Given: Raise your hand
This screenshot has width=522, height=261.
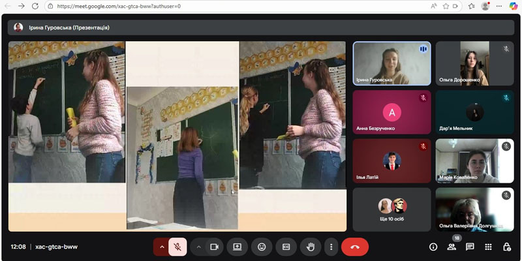Looking at the screenshot, I should pyautogui.click(x=311, y=247).
